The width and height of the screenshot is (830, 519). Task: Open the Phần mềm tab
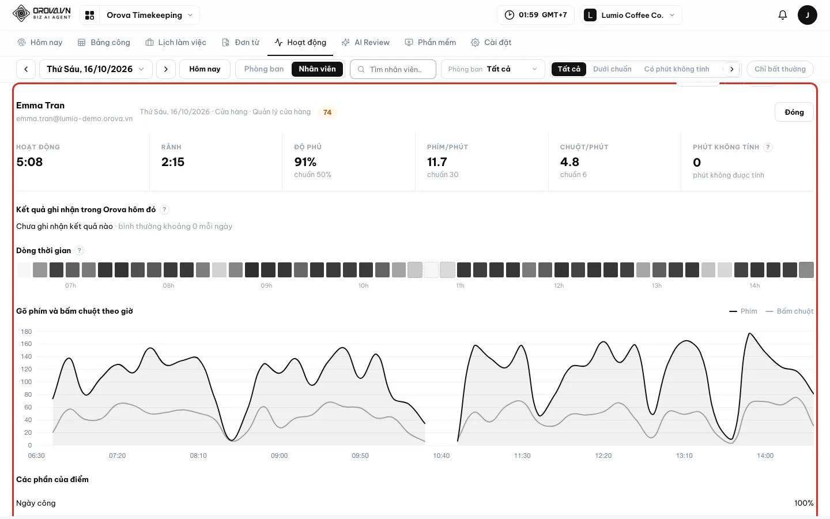(430, 43)
